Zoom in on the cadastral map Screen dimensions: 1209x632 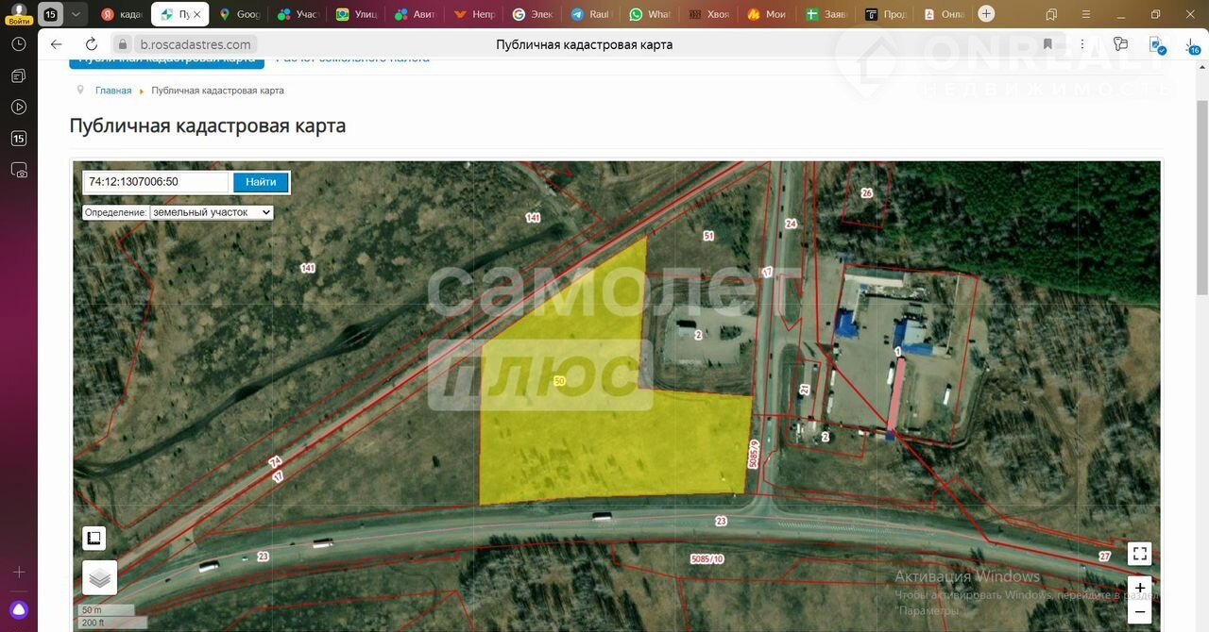pyautogui.click(x=1139, y=588)
